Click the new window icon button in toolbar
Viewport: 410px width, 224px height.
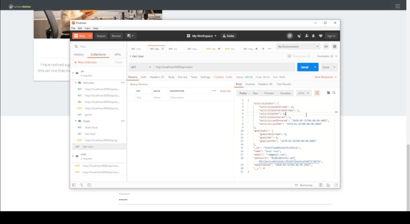point(130,36)
